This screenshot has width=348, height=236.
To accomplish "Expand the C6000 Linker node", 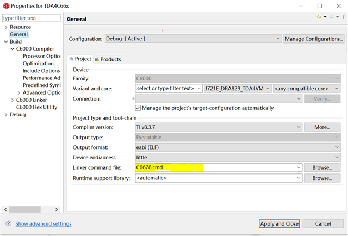I will click(13, 100).
